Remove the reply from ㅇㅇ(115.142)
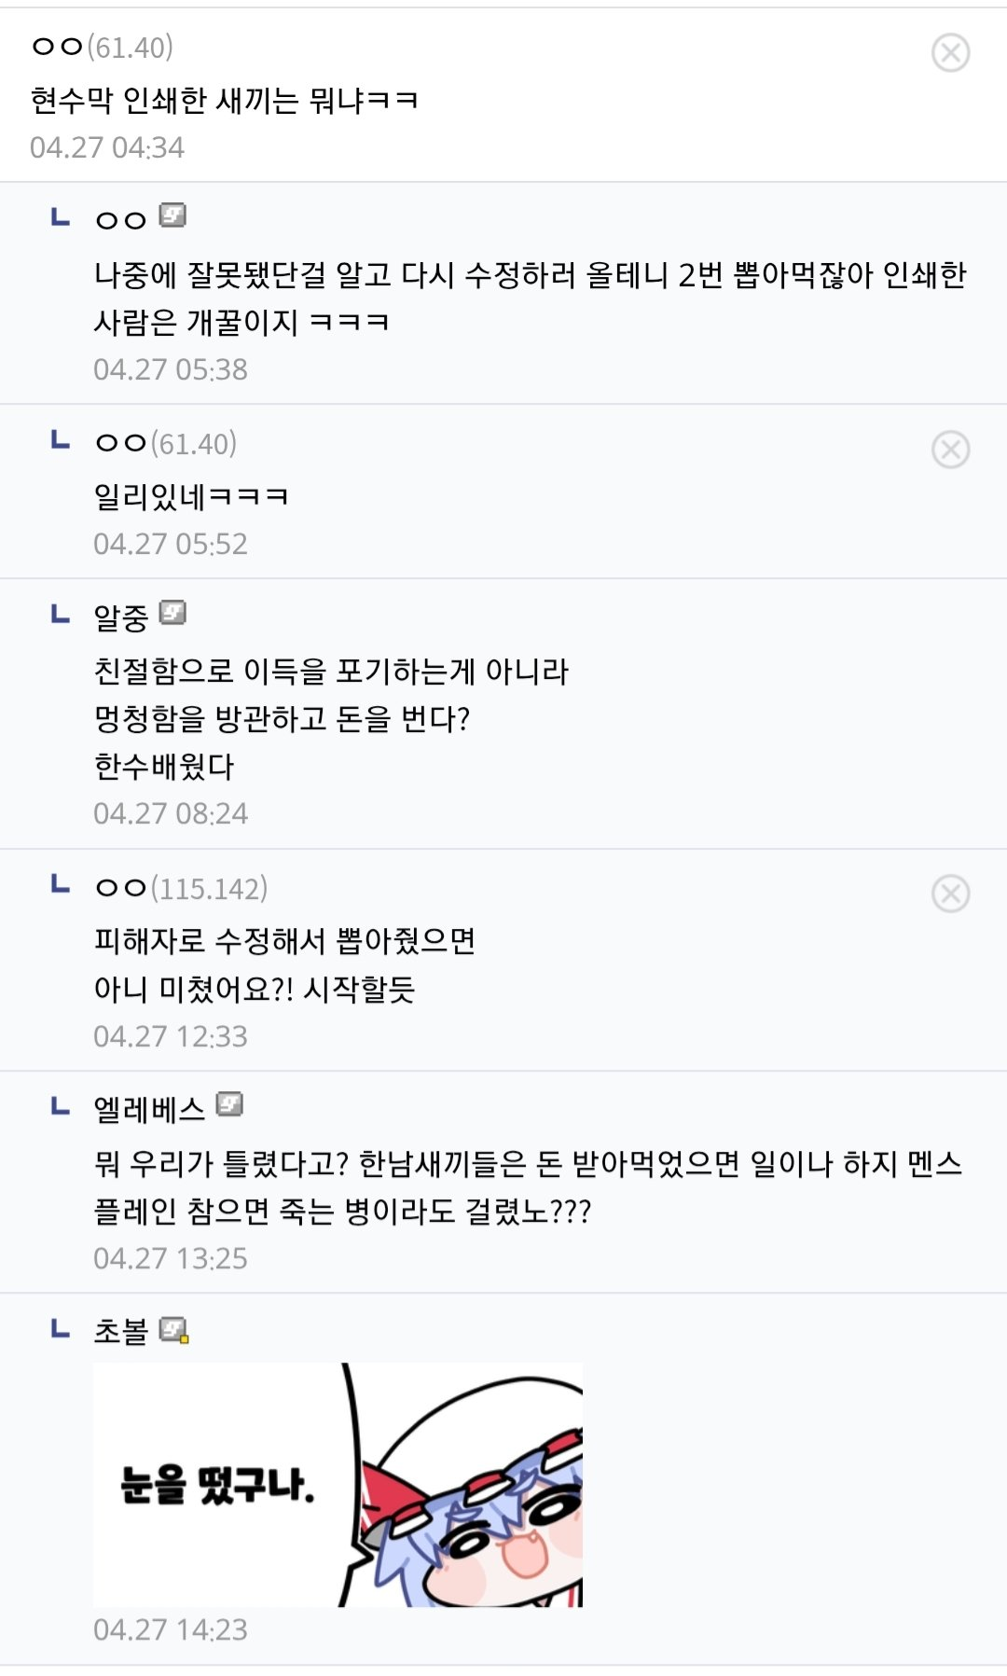Image resolution: width=1007 pixels, height=1676 pixels. click(950, 893)
